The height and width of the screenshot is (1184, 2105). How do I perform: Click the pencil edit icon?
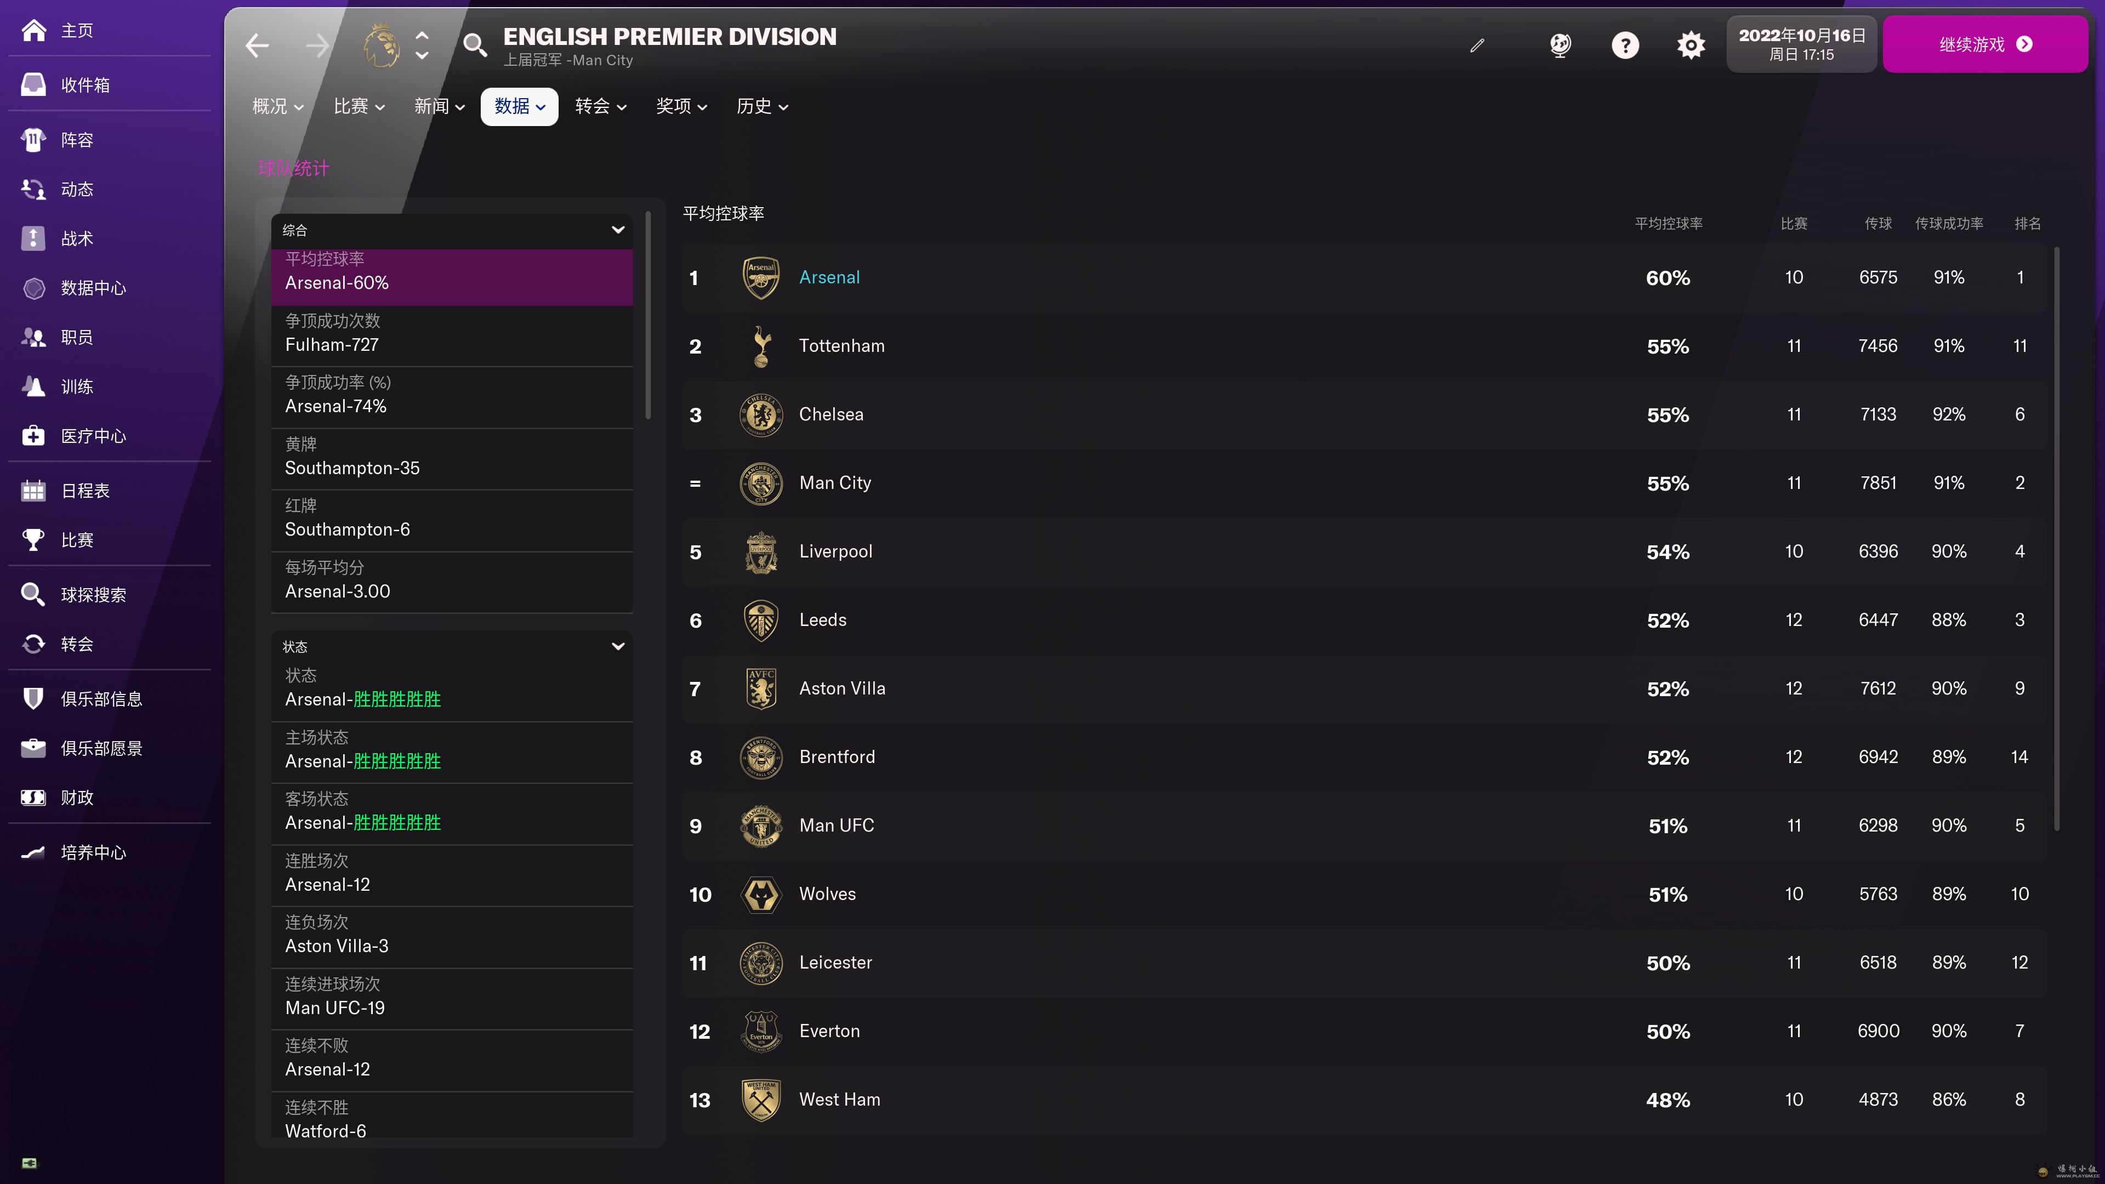point(1477,45)
